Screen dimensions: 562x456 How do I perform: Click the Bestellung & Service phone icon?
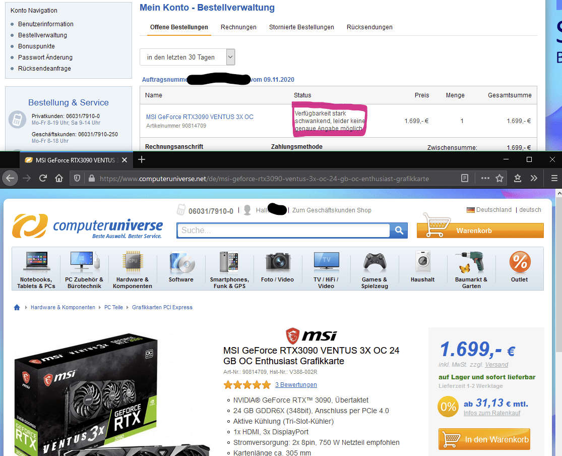tap(17, 120)
